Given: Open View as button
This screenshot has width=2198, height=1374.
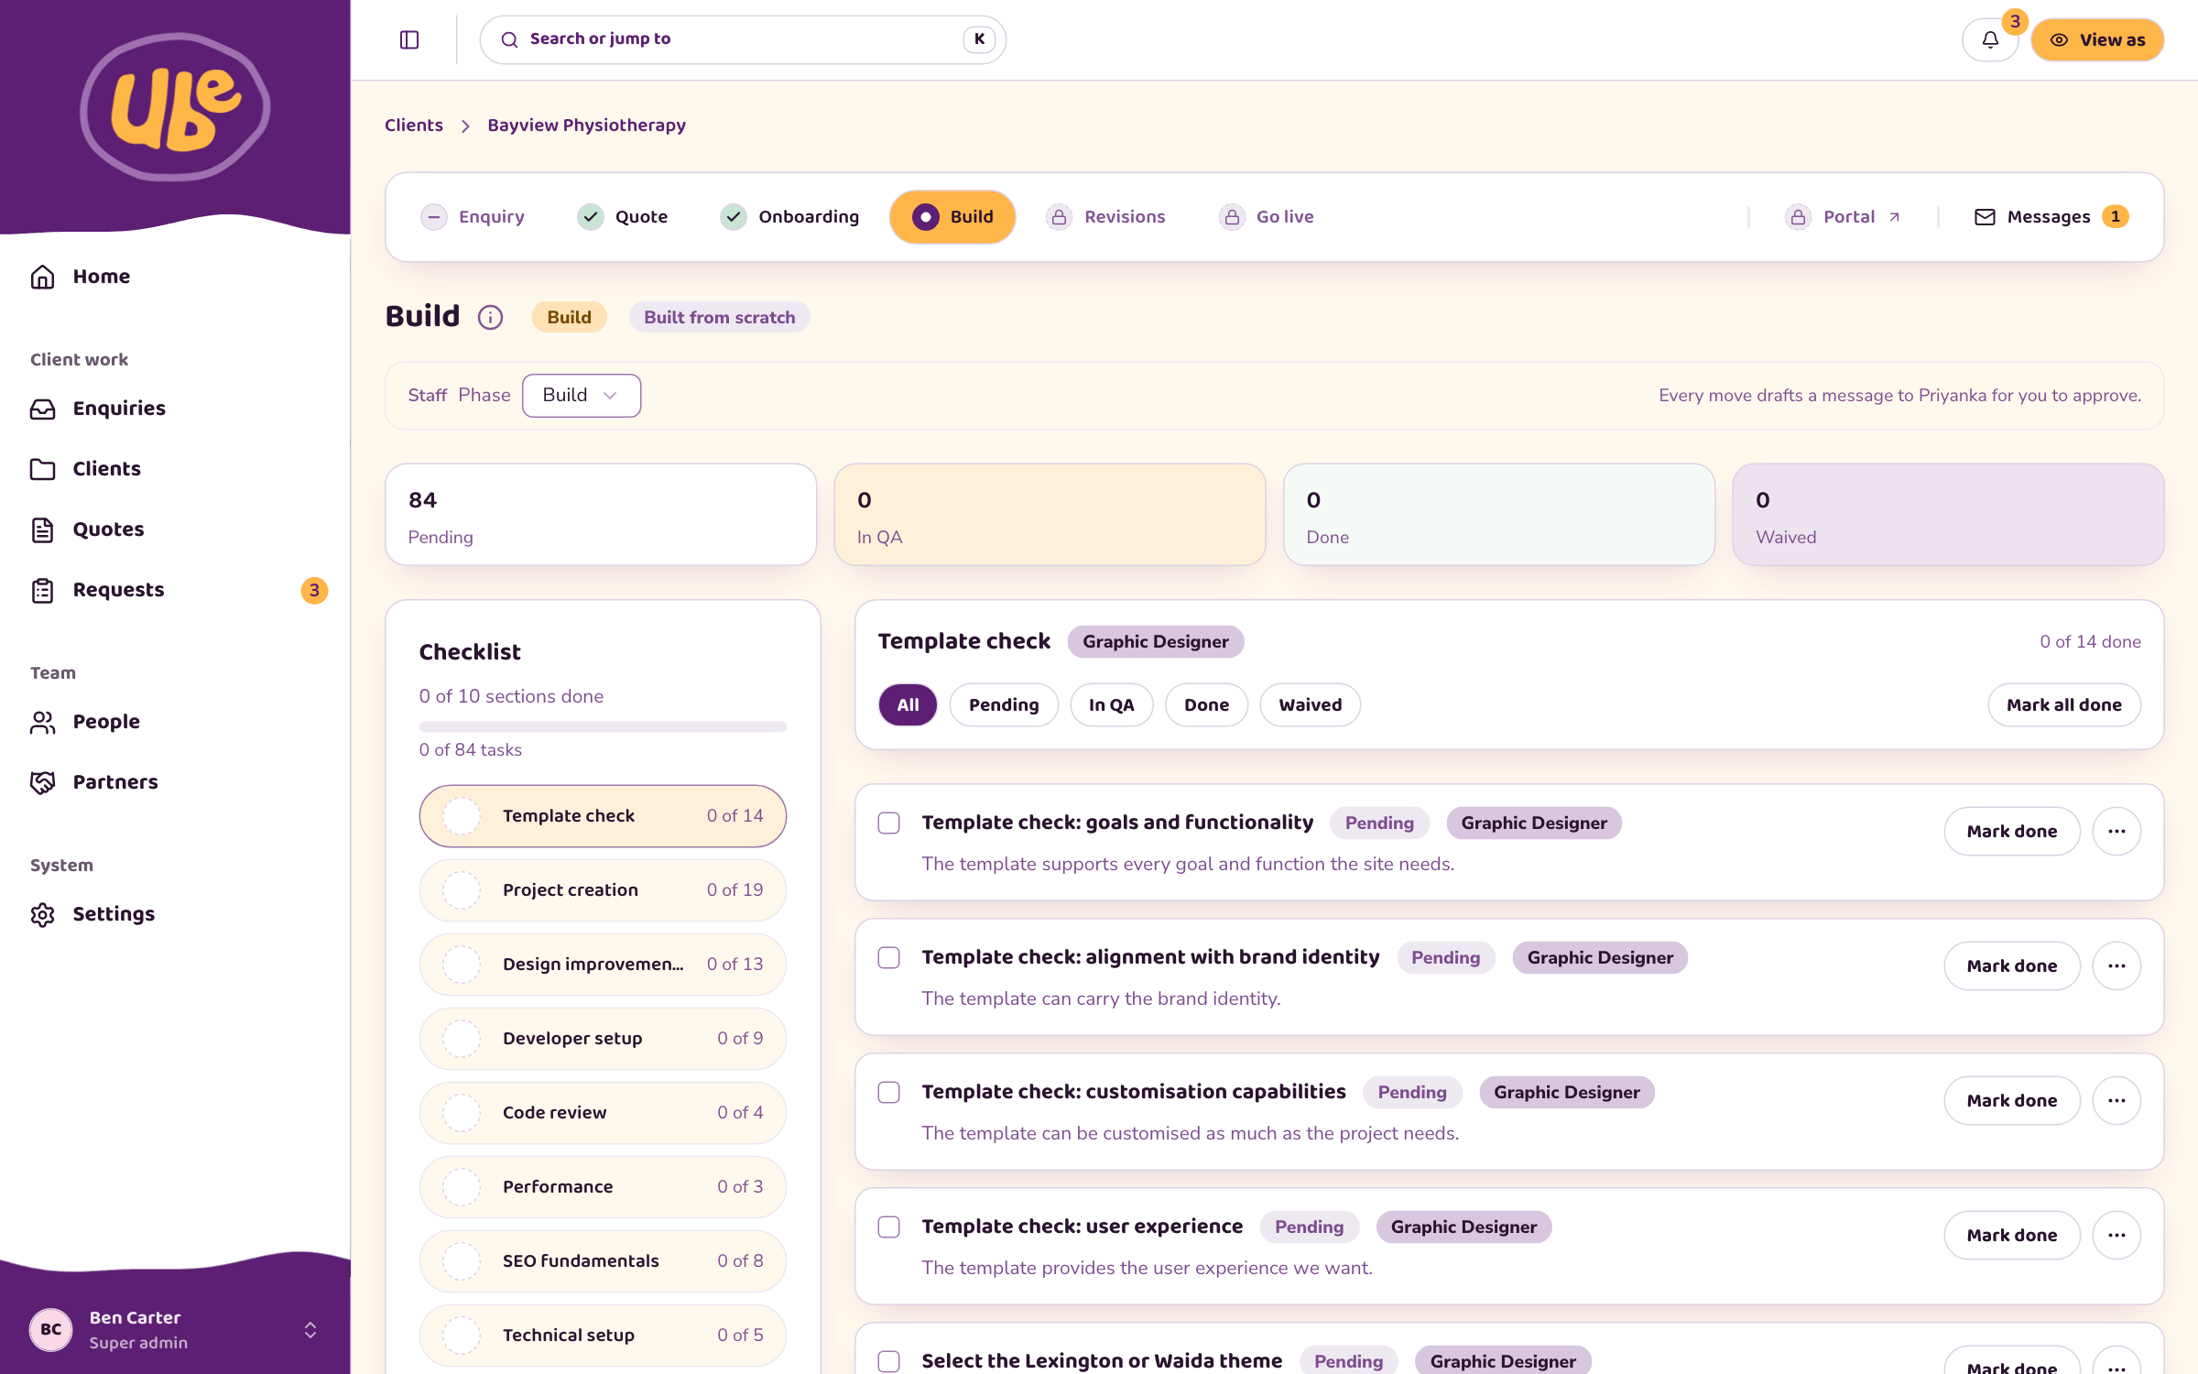Looking at the screenshot, I should [x=2097, y=39].
